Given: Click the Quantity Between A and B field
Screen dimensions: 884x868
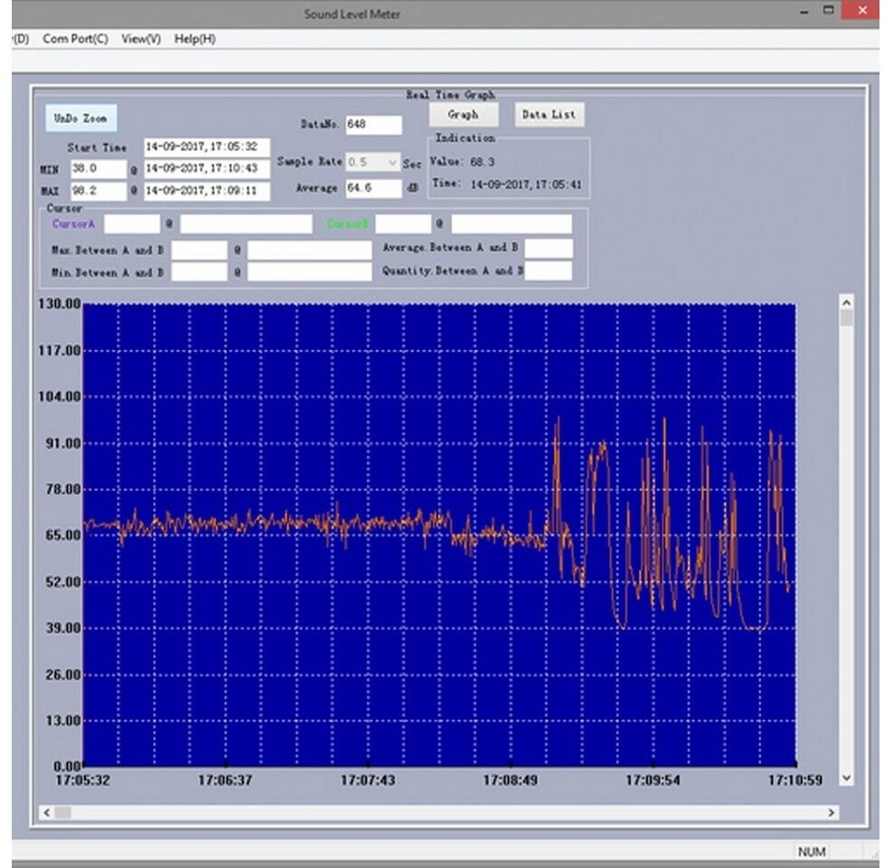Looking at the screenshot, I should pos(549,270).
